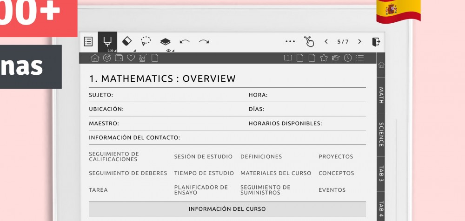Viewport: 465px width, 221px height.
Task: Open the PROYECTOS link
Action: 336,157
